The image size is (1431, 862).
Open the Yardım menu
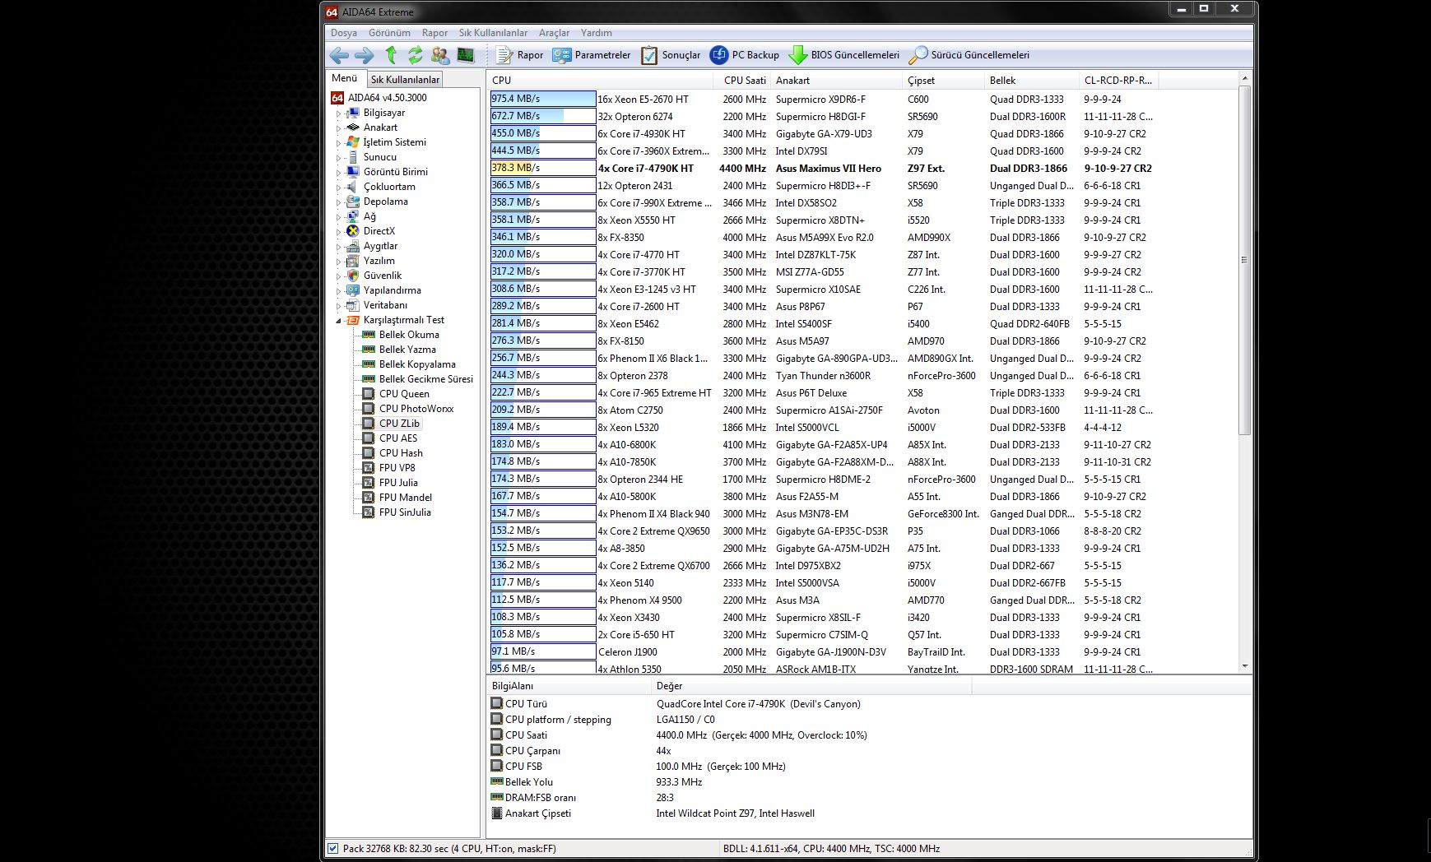coord(597,33)
